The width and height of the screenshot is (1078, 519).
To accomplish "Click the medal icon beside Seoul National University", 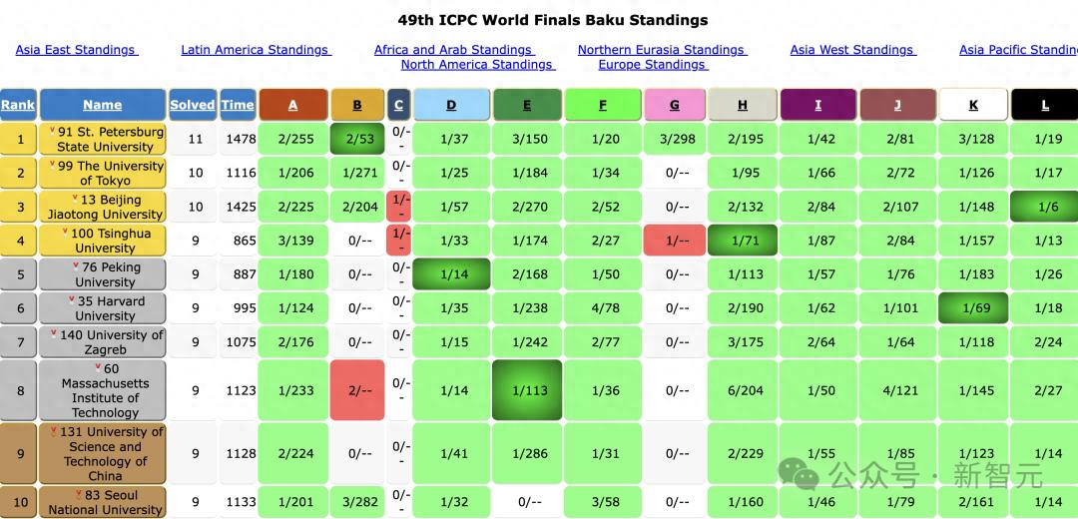I will [79, 494].
